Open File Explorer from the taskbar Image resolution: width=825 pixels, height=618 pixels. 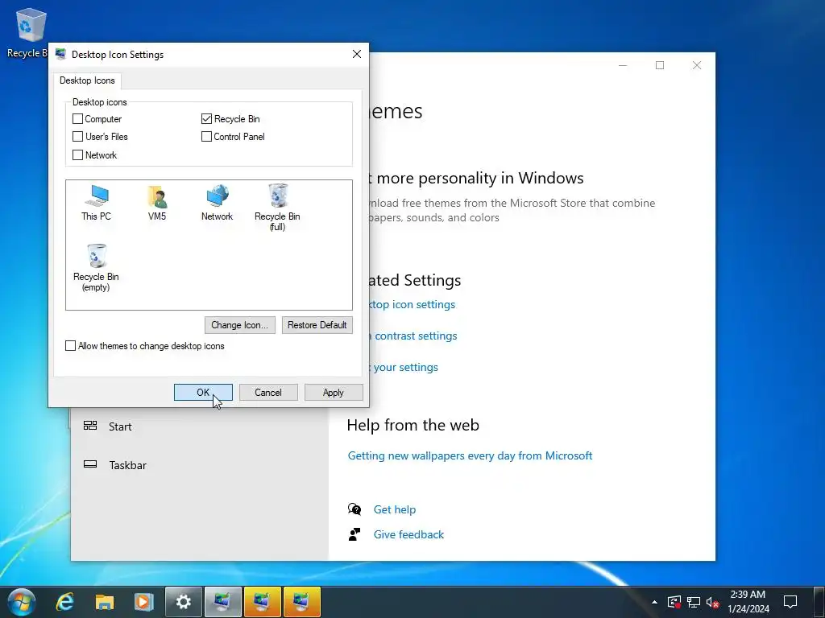point(104,602)
